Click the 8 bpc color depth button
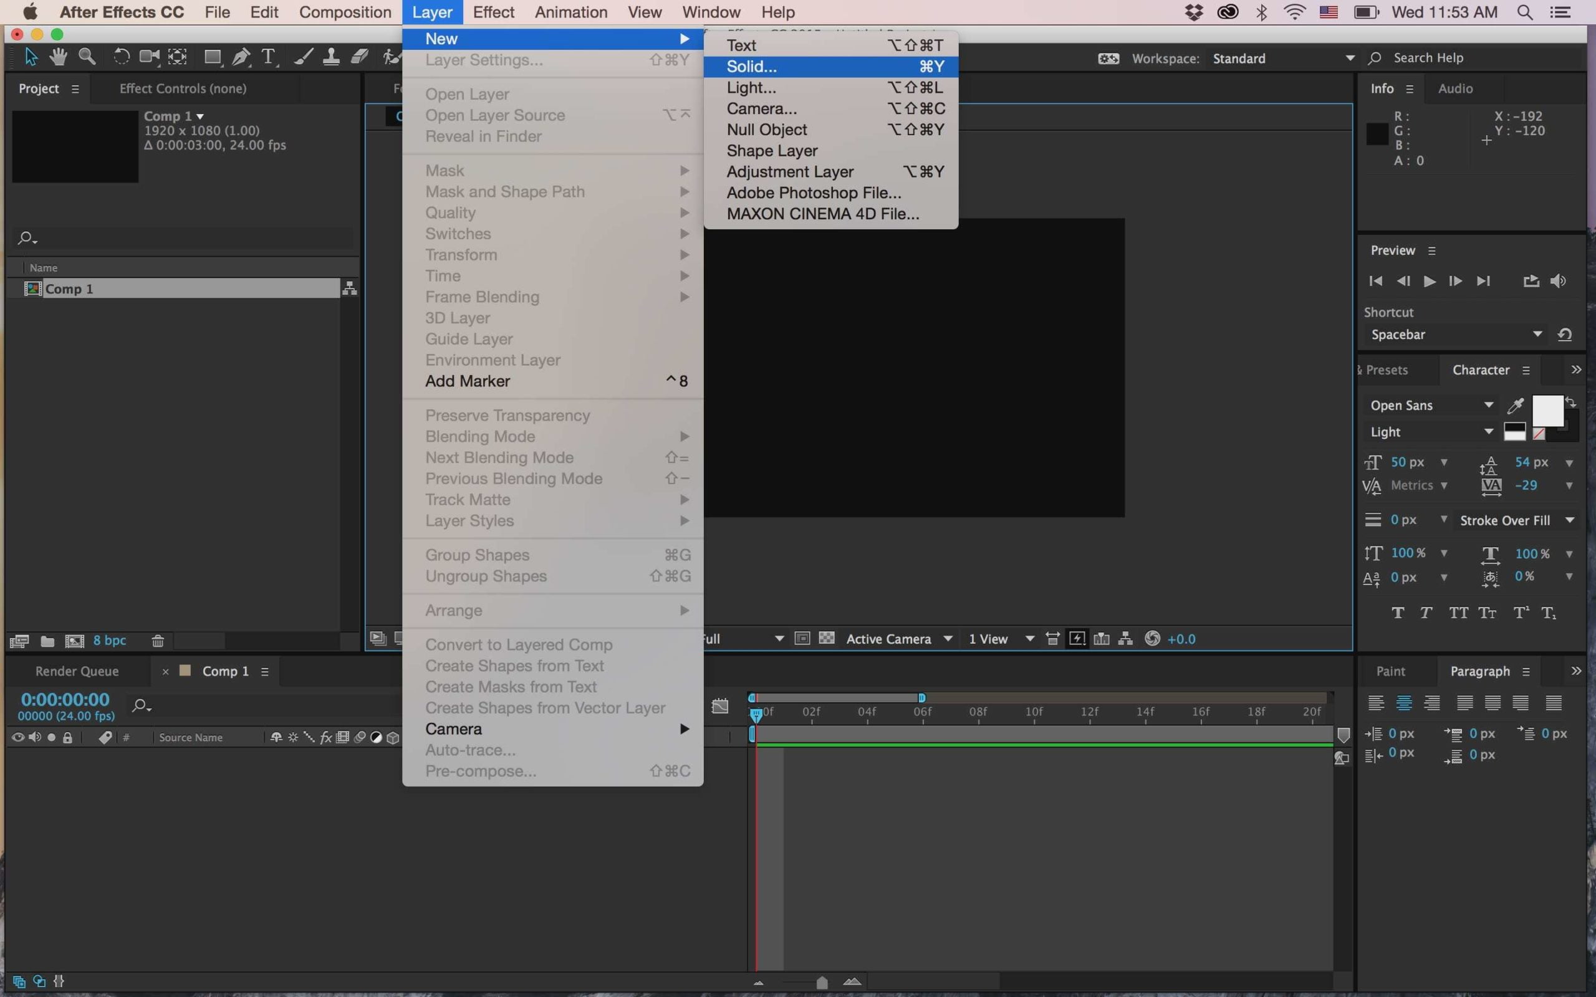Viewport: 1596px width, 997px height. [x=110, y=641]
